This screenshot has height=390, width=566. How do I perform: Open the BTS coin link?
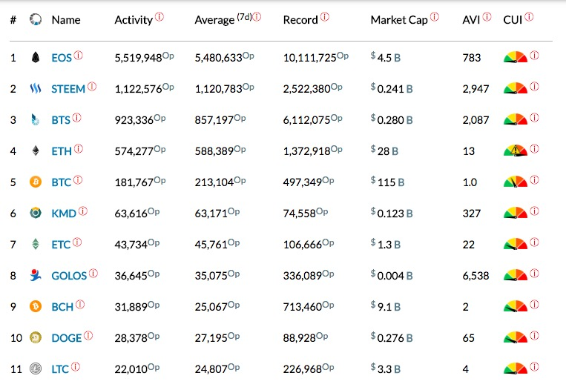pyautogui.click(x=61, y=120)
